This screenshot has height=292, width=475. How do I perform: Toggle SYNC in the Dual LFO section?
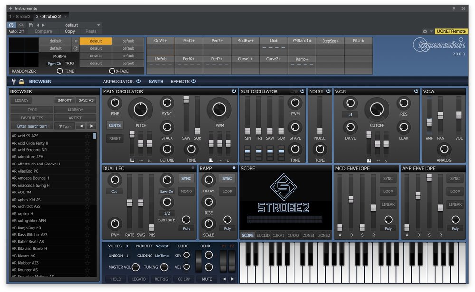(186, 178)
